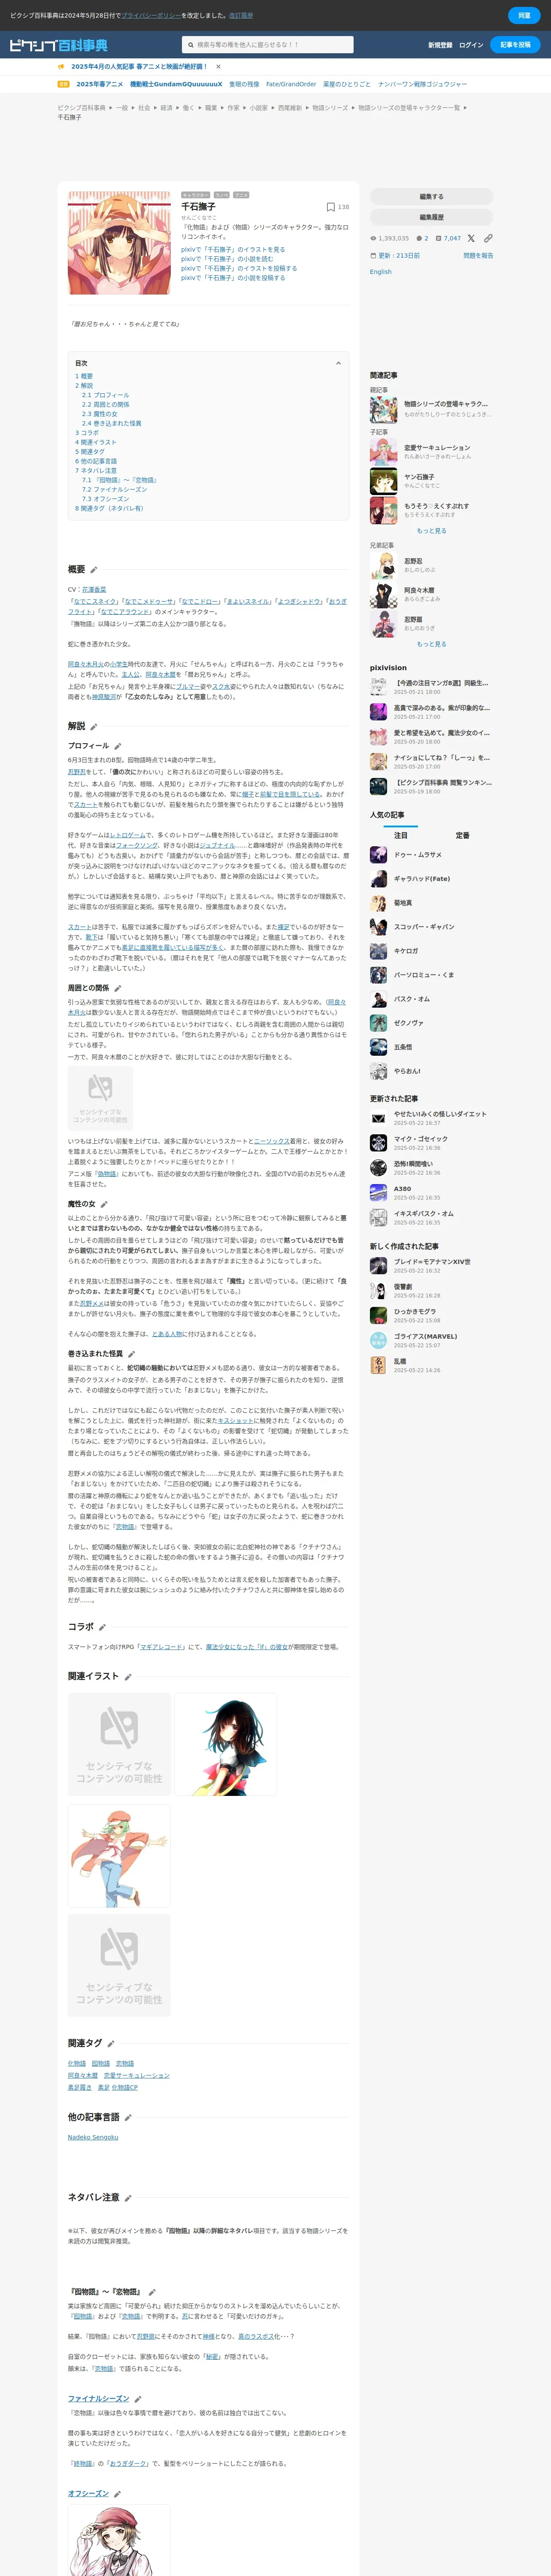
Task: Share the article on X (Twitter)
Action: pyautogui.click(x=471, y=238)
